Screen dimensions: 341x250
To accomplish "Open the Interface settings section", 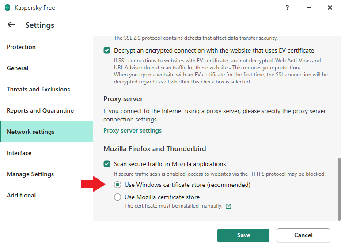I will tap(47, 153).
